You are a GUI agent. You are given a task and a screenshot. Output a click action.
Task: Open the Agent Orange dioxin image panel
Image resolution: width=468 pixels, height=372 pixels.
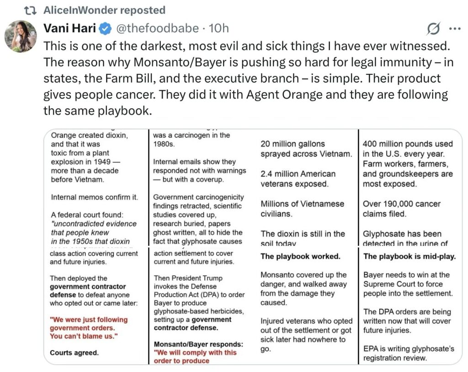coord(96,187)
